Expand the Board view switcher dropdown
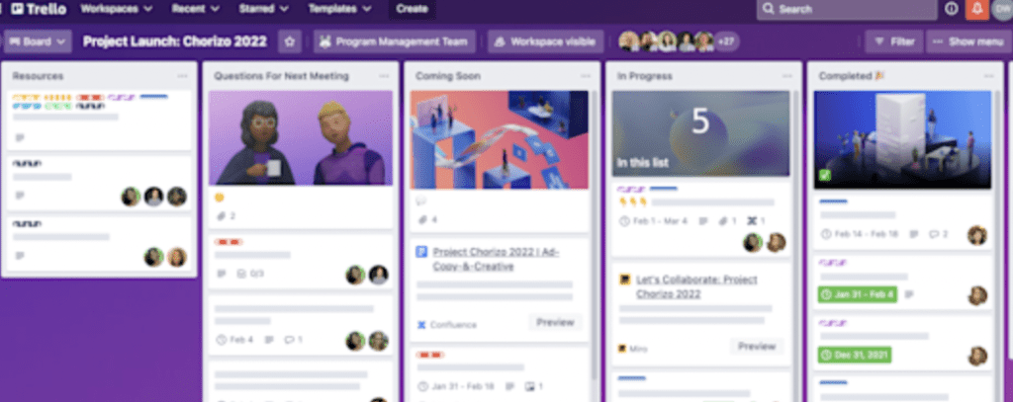Viewport: 1013px width, 402px height. (x=38, y=41)
